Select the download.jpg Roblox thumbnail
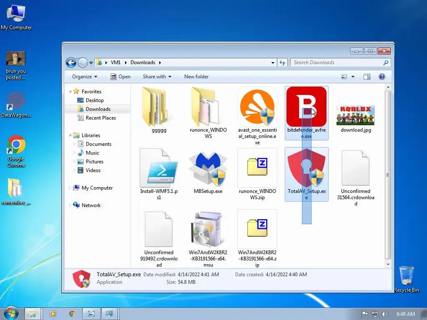 pos(355,115)
